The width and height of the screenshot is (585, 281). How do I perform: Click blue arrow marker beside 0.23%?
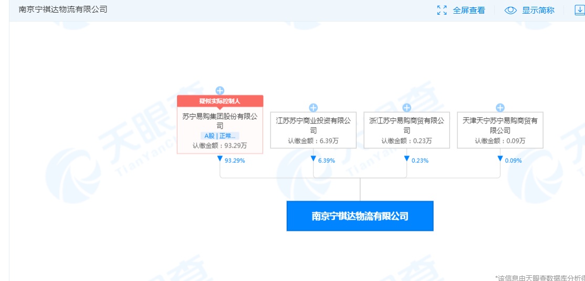[x=406, y=159]
